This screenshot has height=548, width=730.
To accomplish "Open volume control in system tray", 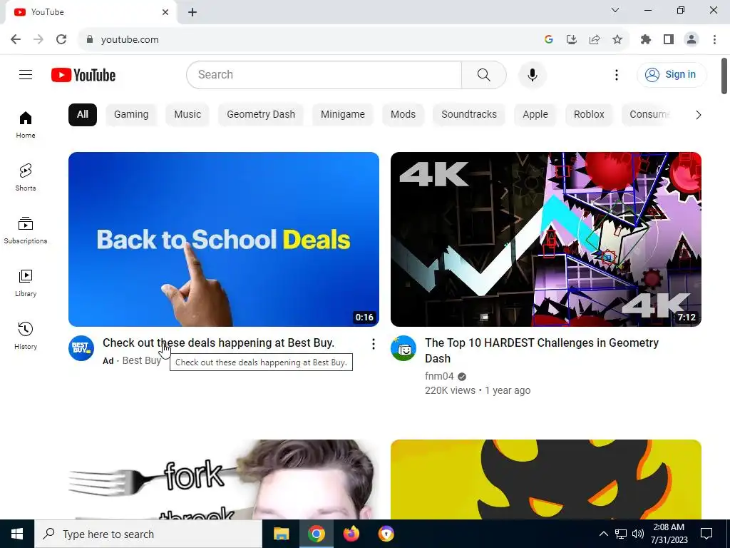I will coord(638,534).
